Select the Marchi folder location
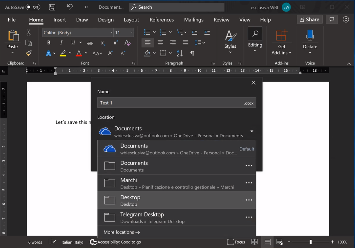Image resolution: width=355 pixels, height=248 pixels. pos(176,183)
